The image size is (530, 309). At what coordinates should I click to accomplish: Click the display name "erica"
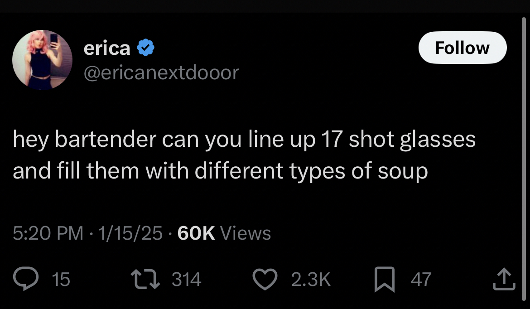pyautogui.click(x=107, y=48)
